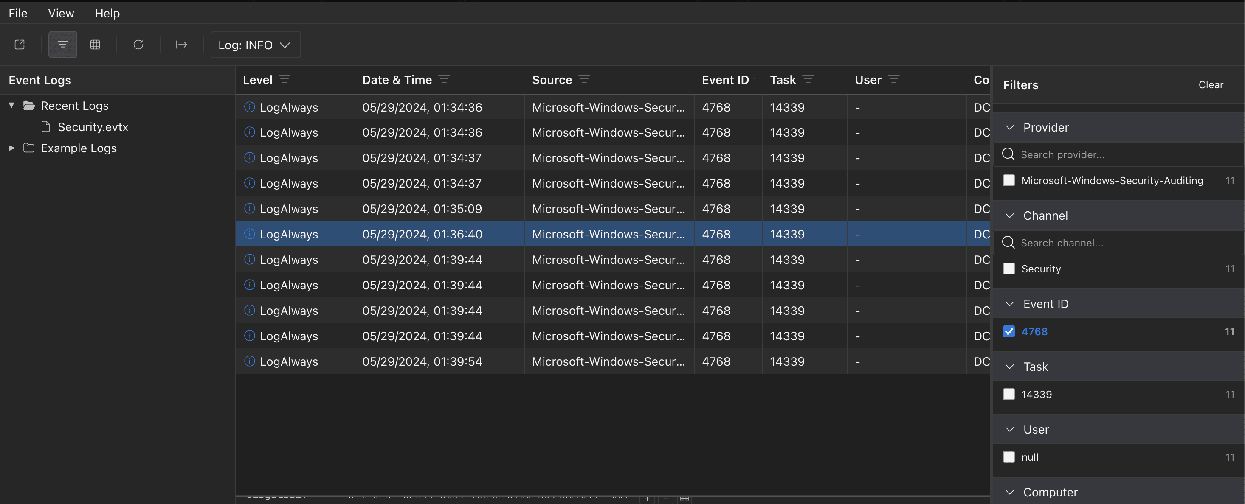This screenshot has height=504, width=1245.
Task: Click the Source column filter icon
Action: tap(584, 79)
